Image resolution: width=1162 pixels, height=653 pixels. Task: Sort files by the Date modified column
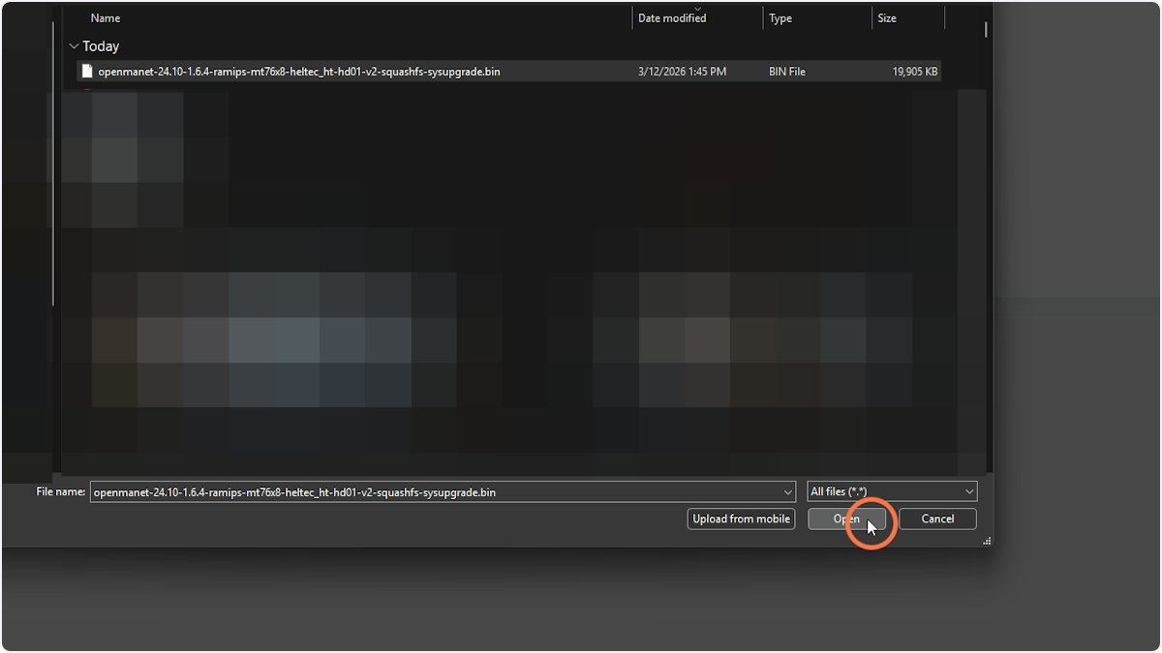coord(671,17)
